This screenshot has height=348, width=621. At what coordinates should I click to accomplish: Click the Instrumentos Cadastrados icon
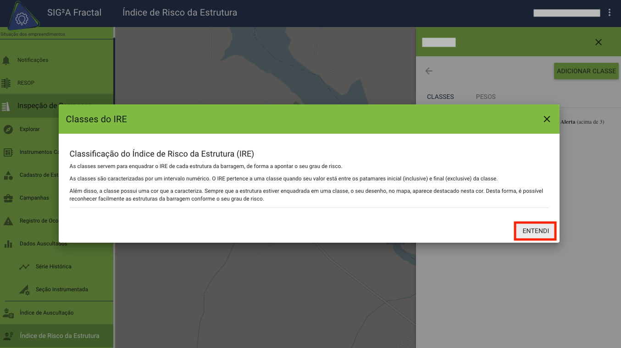(x=8, y=152)
